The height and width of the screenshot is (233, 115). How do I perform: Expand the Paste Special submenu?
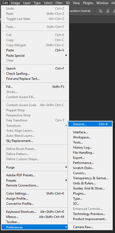point(35,55)
